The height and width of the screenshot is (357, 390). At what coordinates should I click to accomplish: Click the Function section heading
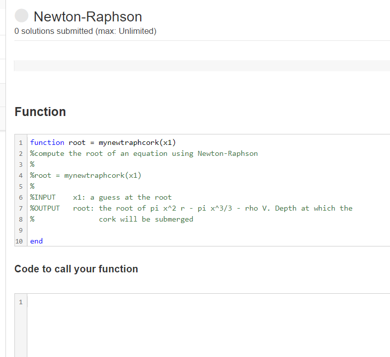pyautogui.click(x=40, y=112)
